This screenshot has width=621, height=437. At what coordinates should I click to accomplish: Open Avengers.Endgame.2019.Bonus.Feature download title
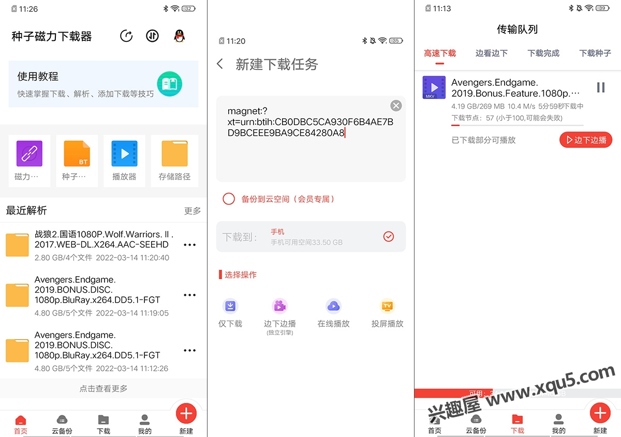[516, 88]
